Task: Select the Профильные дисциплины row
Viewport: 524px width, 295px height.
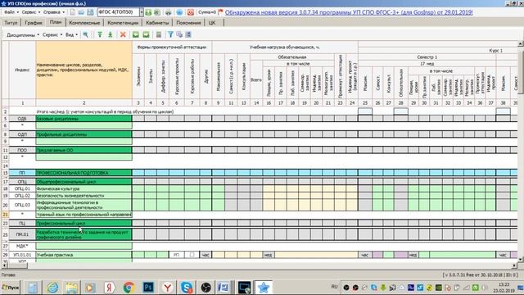Action: click(x=84, y=134)
